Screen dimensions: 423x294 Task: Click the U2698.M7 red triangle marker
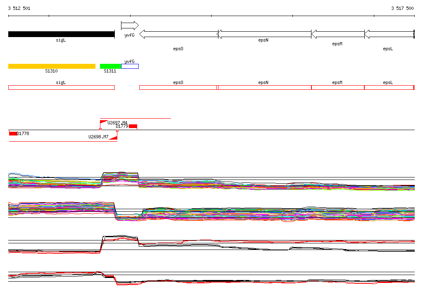pyautogui.click(x=114, y=137)
